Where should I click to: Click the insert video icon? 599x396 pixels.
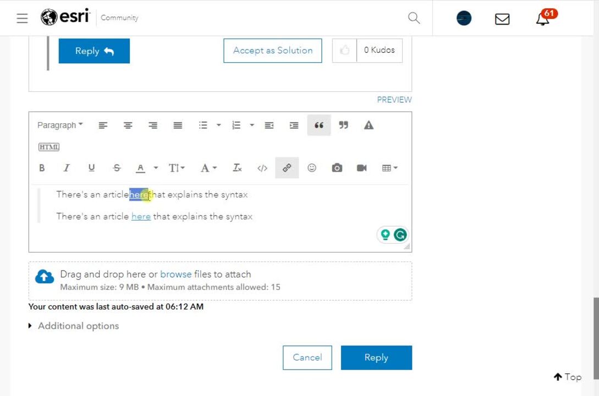click(x=361, y=168)
